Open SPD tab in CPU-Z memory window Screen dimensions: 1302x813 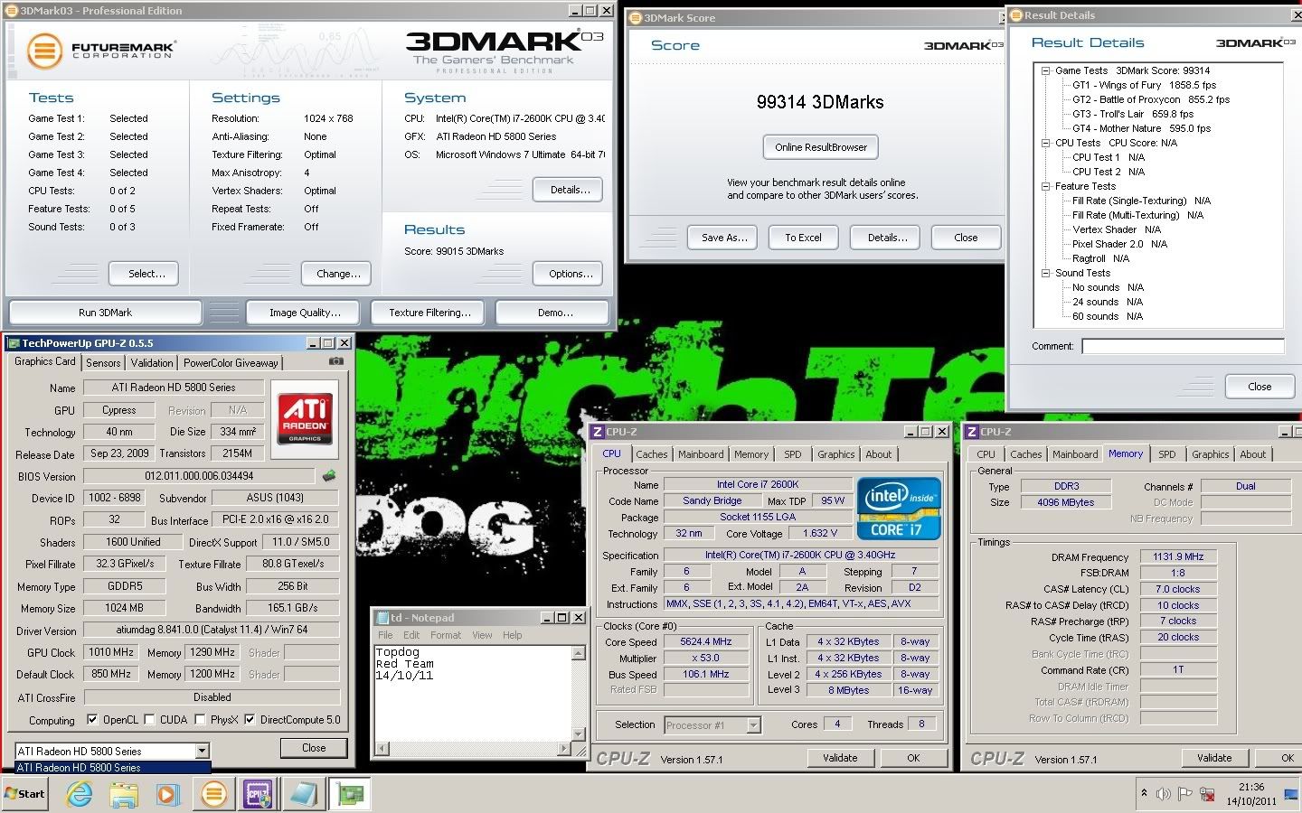coord(1167,454)
